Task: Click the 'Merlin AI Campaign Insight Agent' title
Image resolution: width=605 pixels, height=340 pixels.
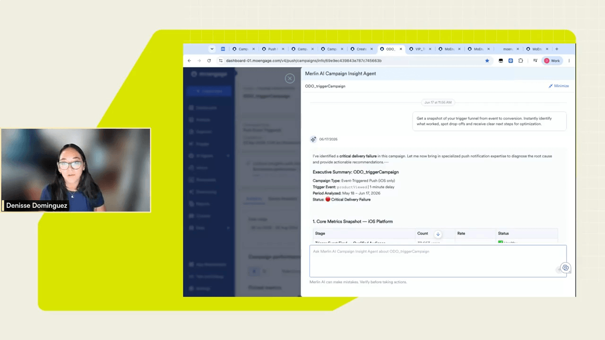Action: pos(340,74)
